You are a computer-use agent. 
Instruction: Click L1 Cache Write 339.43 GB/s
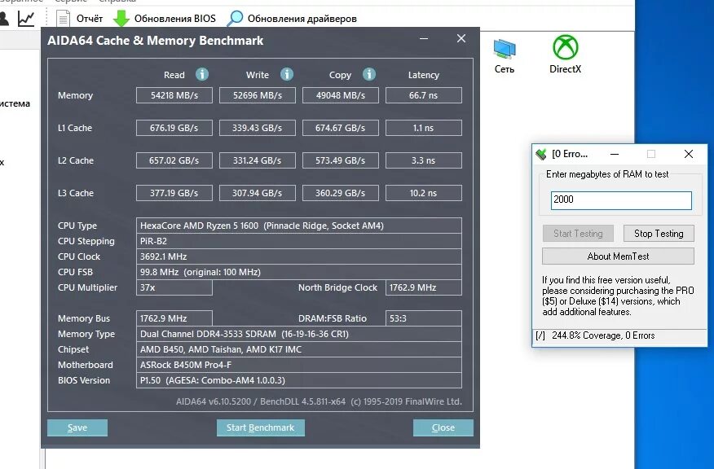[x=258, y=128]
